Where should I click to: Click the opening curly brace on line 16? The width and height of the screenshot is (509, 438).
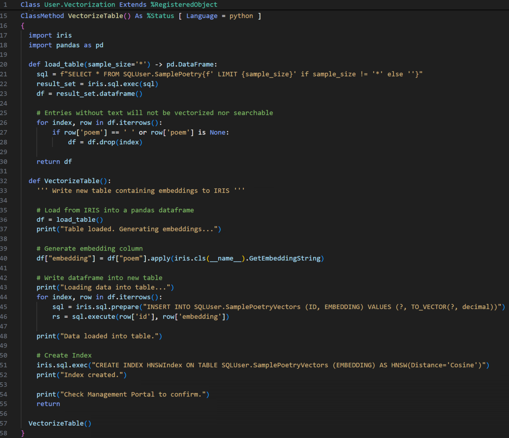23,26
